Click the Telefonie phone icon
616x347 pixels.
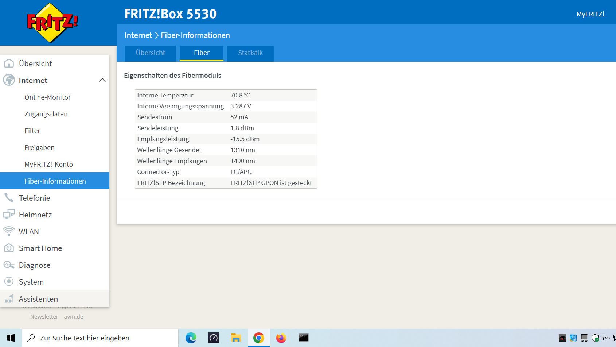[9, 198]
